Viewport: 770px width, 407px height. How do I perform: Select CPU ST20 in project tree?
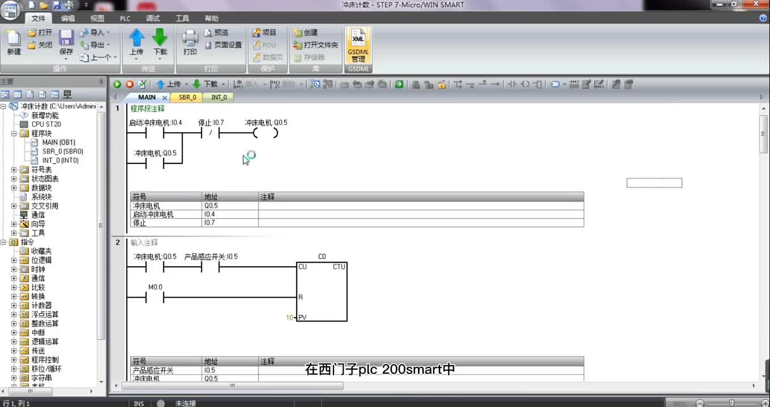[46, 124]
